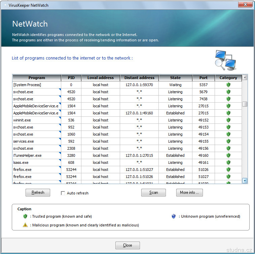The image size is (255, 254).
Task: Click green shield icon for wininit.exe row
Action: [x=228, y=120]
